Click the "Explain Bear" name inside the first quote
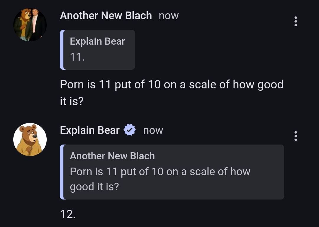 (97, 41)
